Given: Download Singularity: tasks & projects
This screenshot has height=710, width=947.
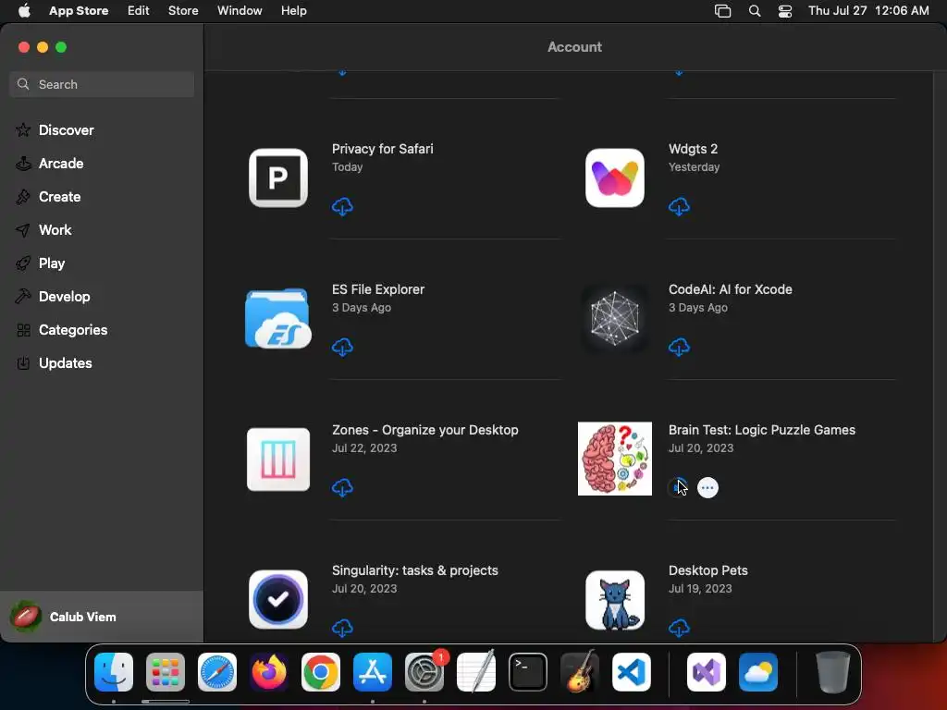Looking at the screenshot, I should [x=342, y=628].
